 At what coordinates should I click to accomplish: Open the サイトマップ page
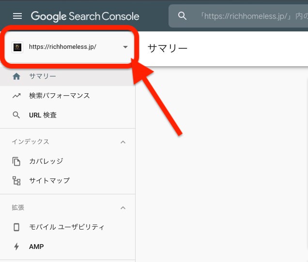coord(49,181)
